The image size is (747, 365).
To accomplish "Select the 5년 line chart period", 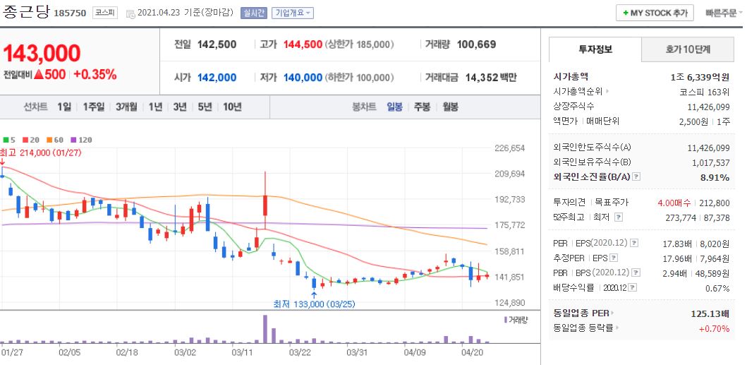I will coord(205,107).
